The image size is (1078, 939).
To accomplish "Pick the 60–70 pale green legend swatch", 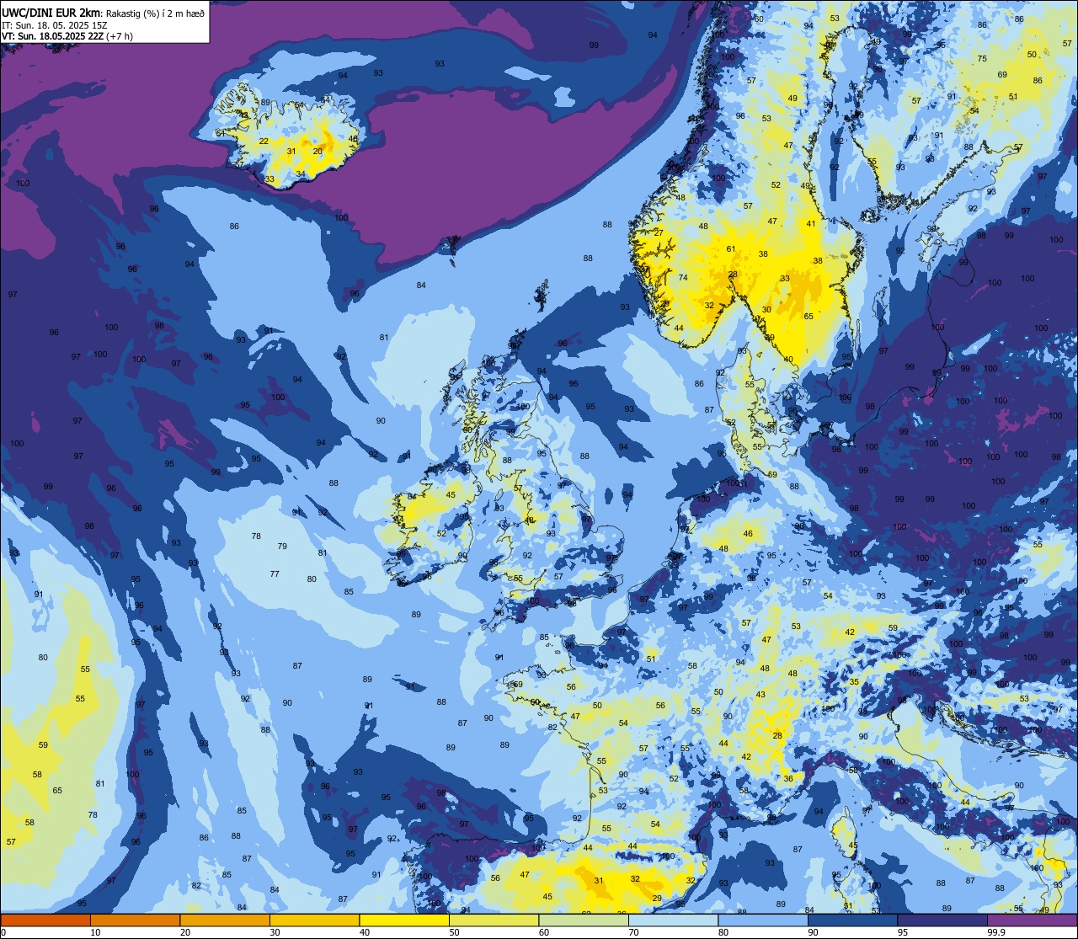I will [584, 920].
